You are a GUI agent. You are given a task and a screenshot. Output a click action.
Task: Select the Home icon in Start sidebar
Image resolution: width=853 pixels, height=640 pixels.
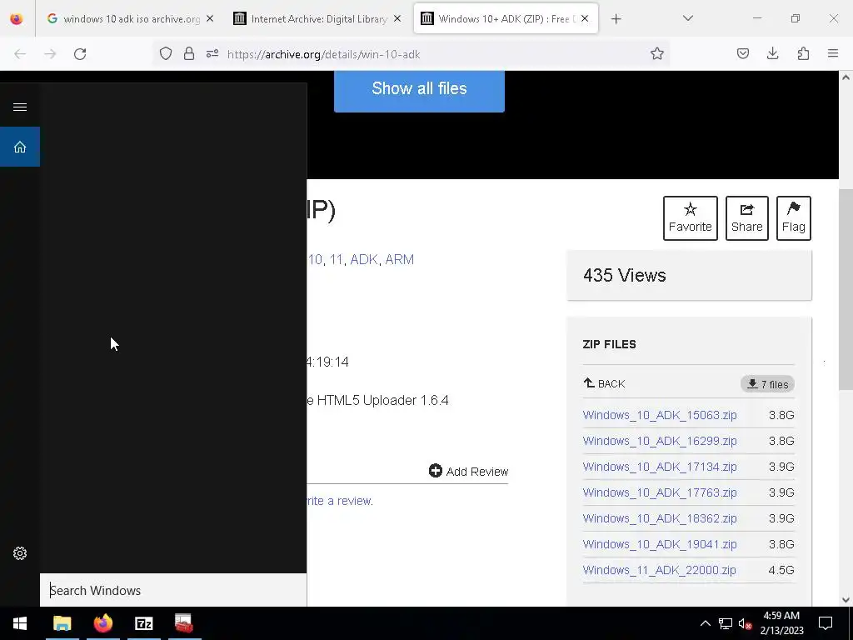[20, 147]
